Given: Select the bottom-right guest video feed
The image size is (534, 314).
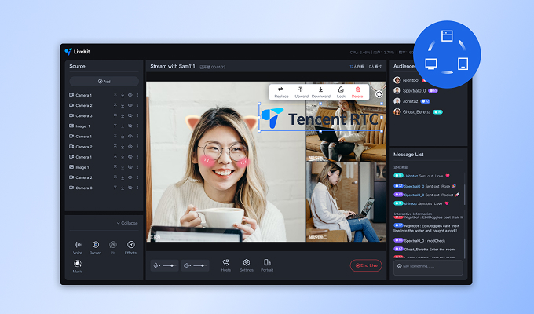Looking at the screenshot, I should click(x=346, y=202).
